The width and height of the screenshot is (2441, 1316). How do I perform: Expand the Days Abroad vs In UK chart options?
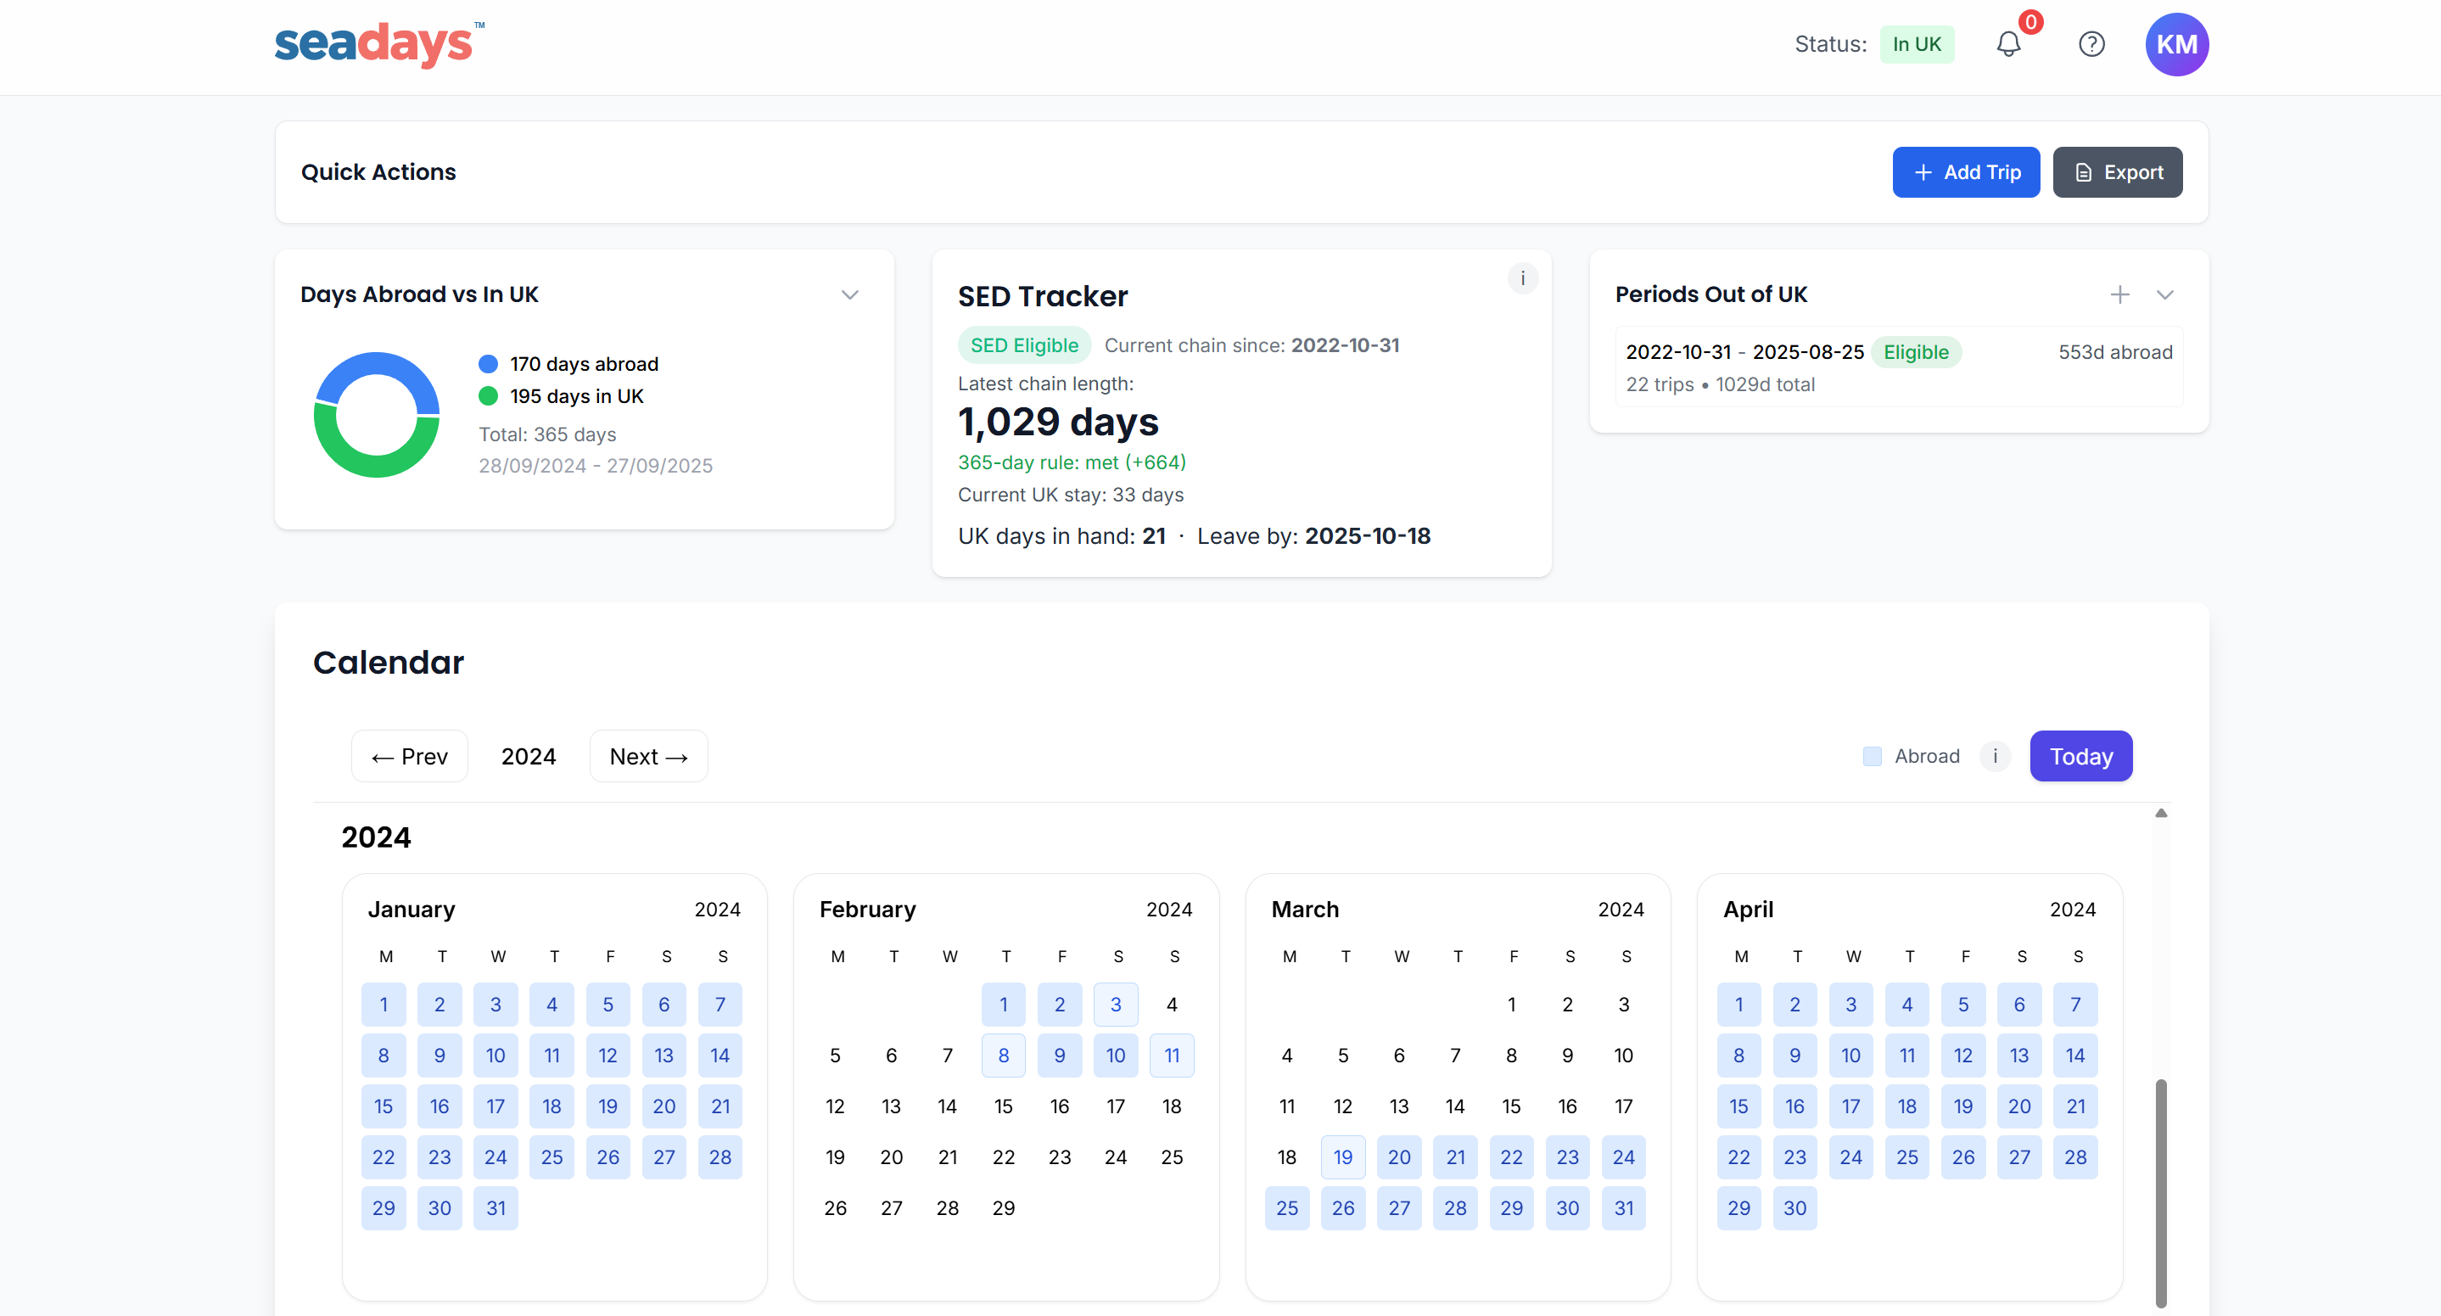[x=850, y=294]
